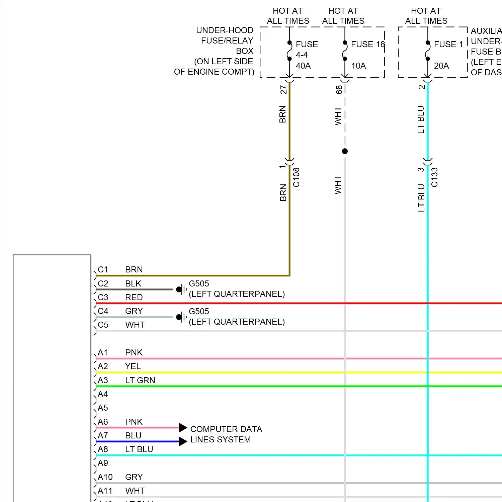Click the 'A7' pin label
Viewport: 502px width, 502px height.
pos(103,435)
